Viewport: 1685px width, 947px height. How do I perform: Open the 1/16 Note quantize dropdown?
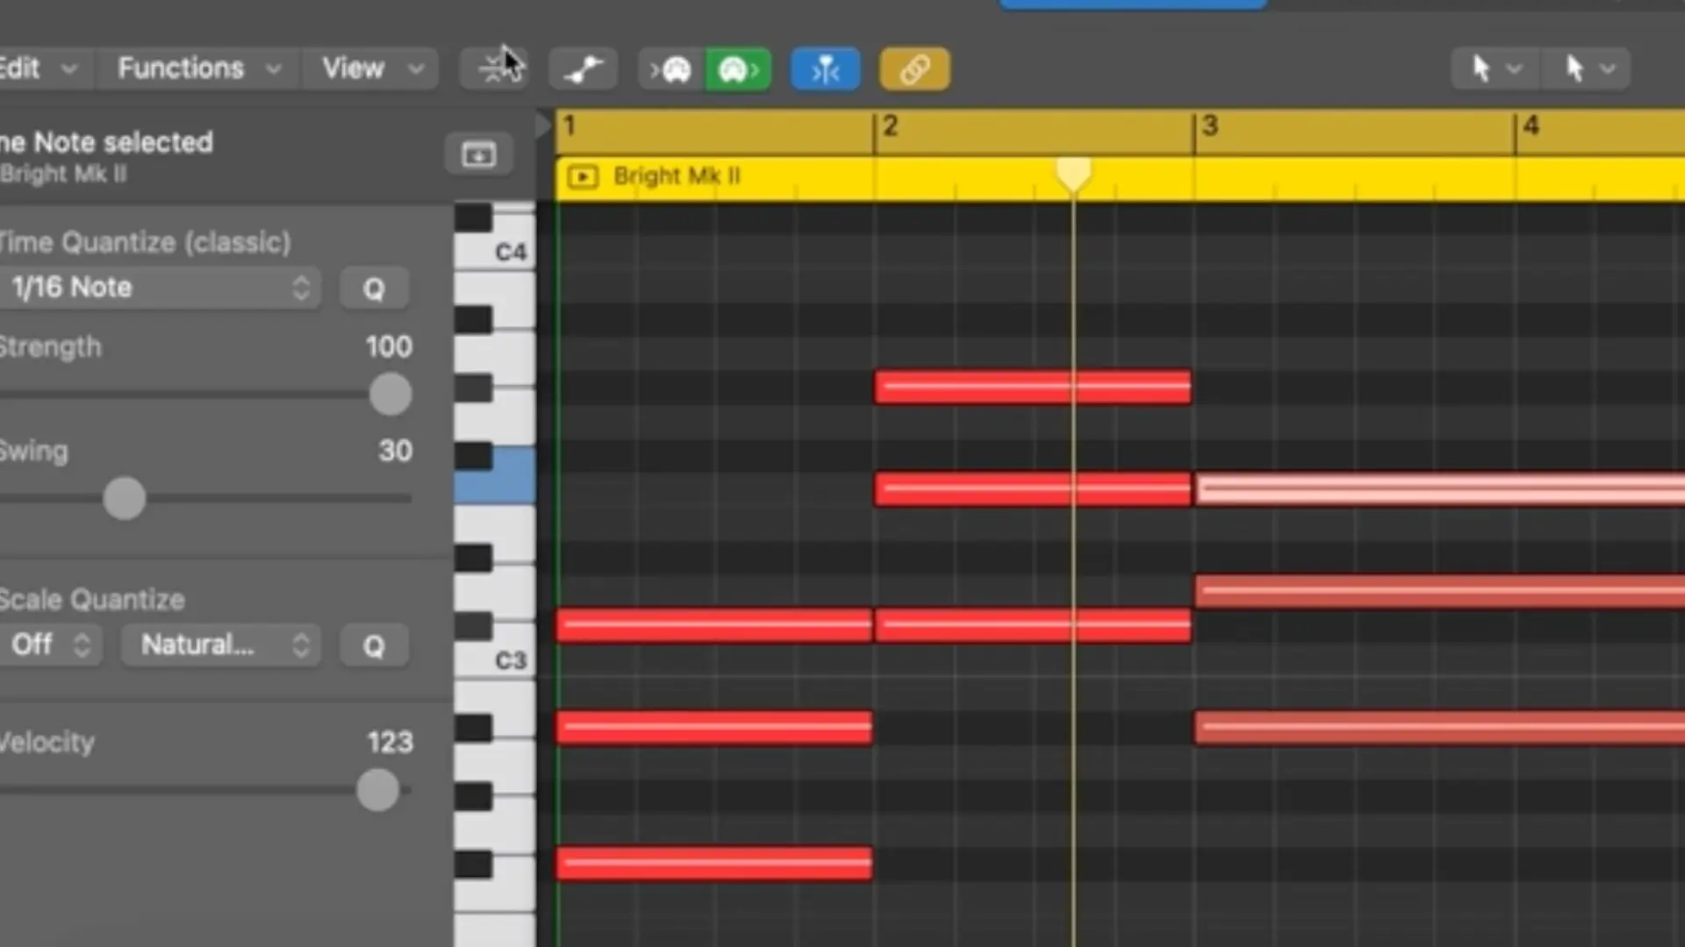pos(159,288)
